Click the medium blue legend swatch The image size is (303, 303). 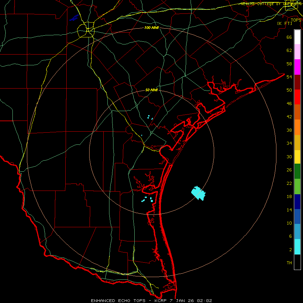[x=297, y=216]
